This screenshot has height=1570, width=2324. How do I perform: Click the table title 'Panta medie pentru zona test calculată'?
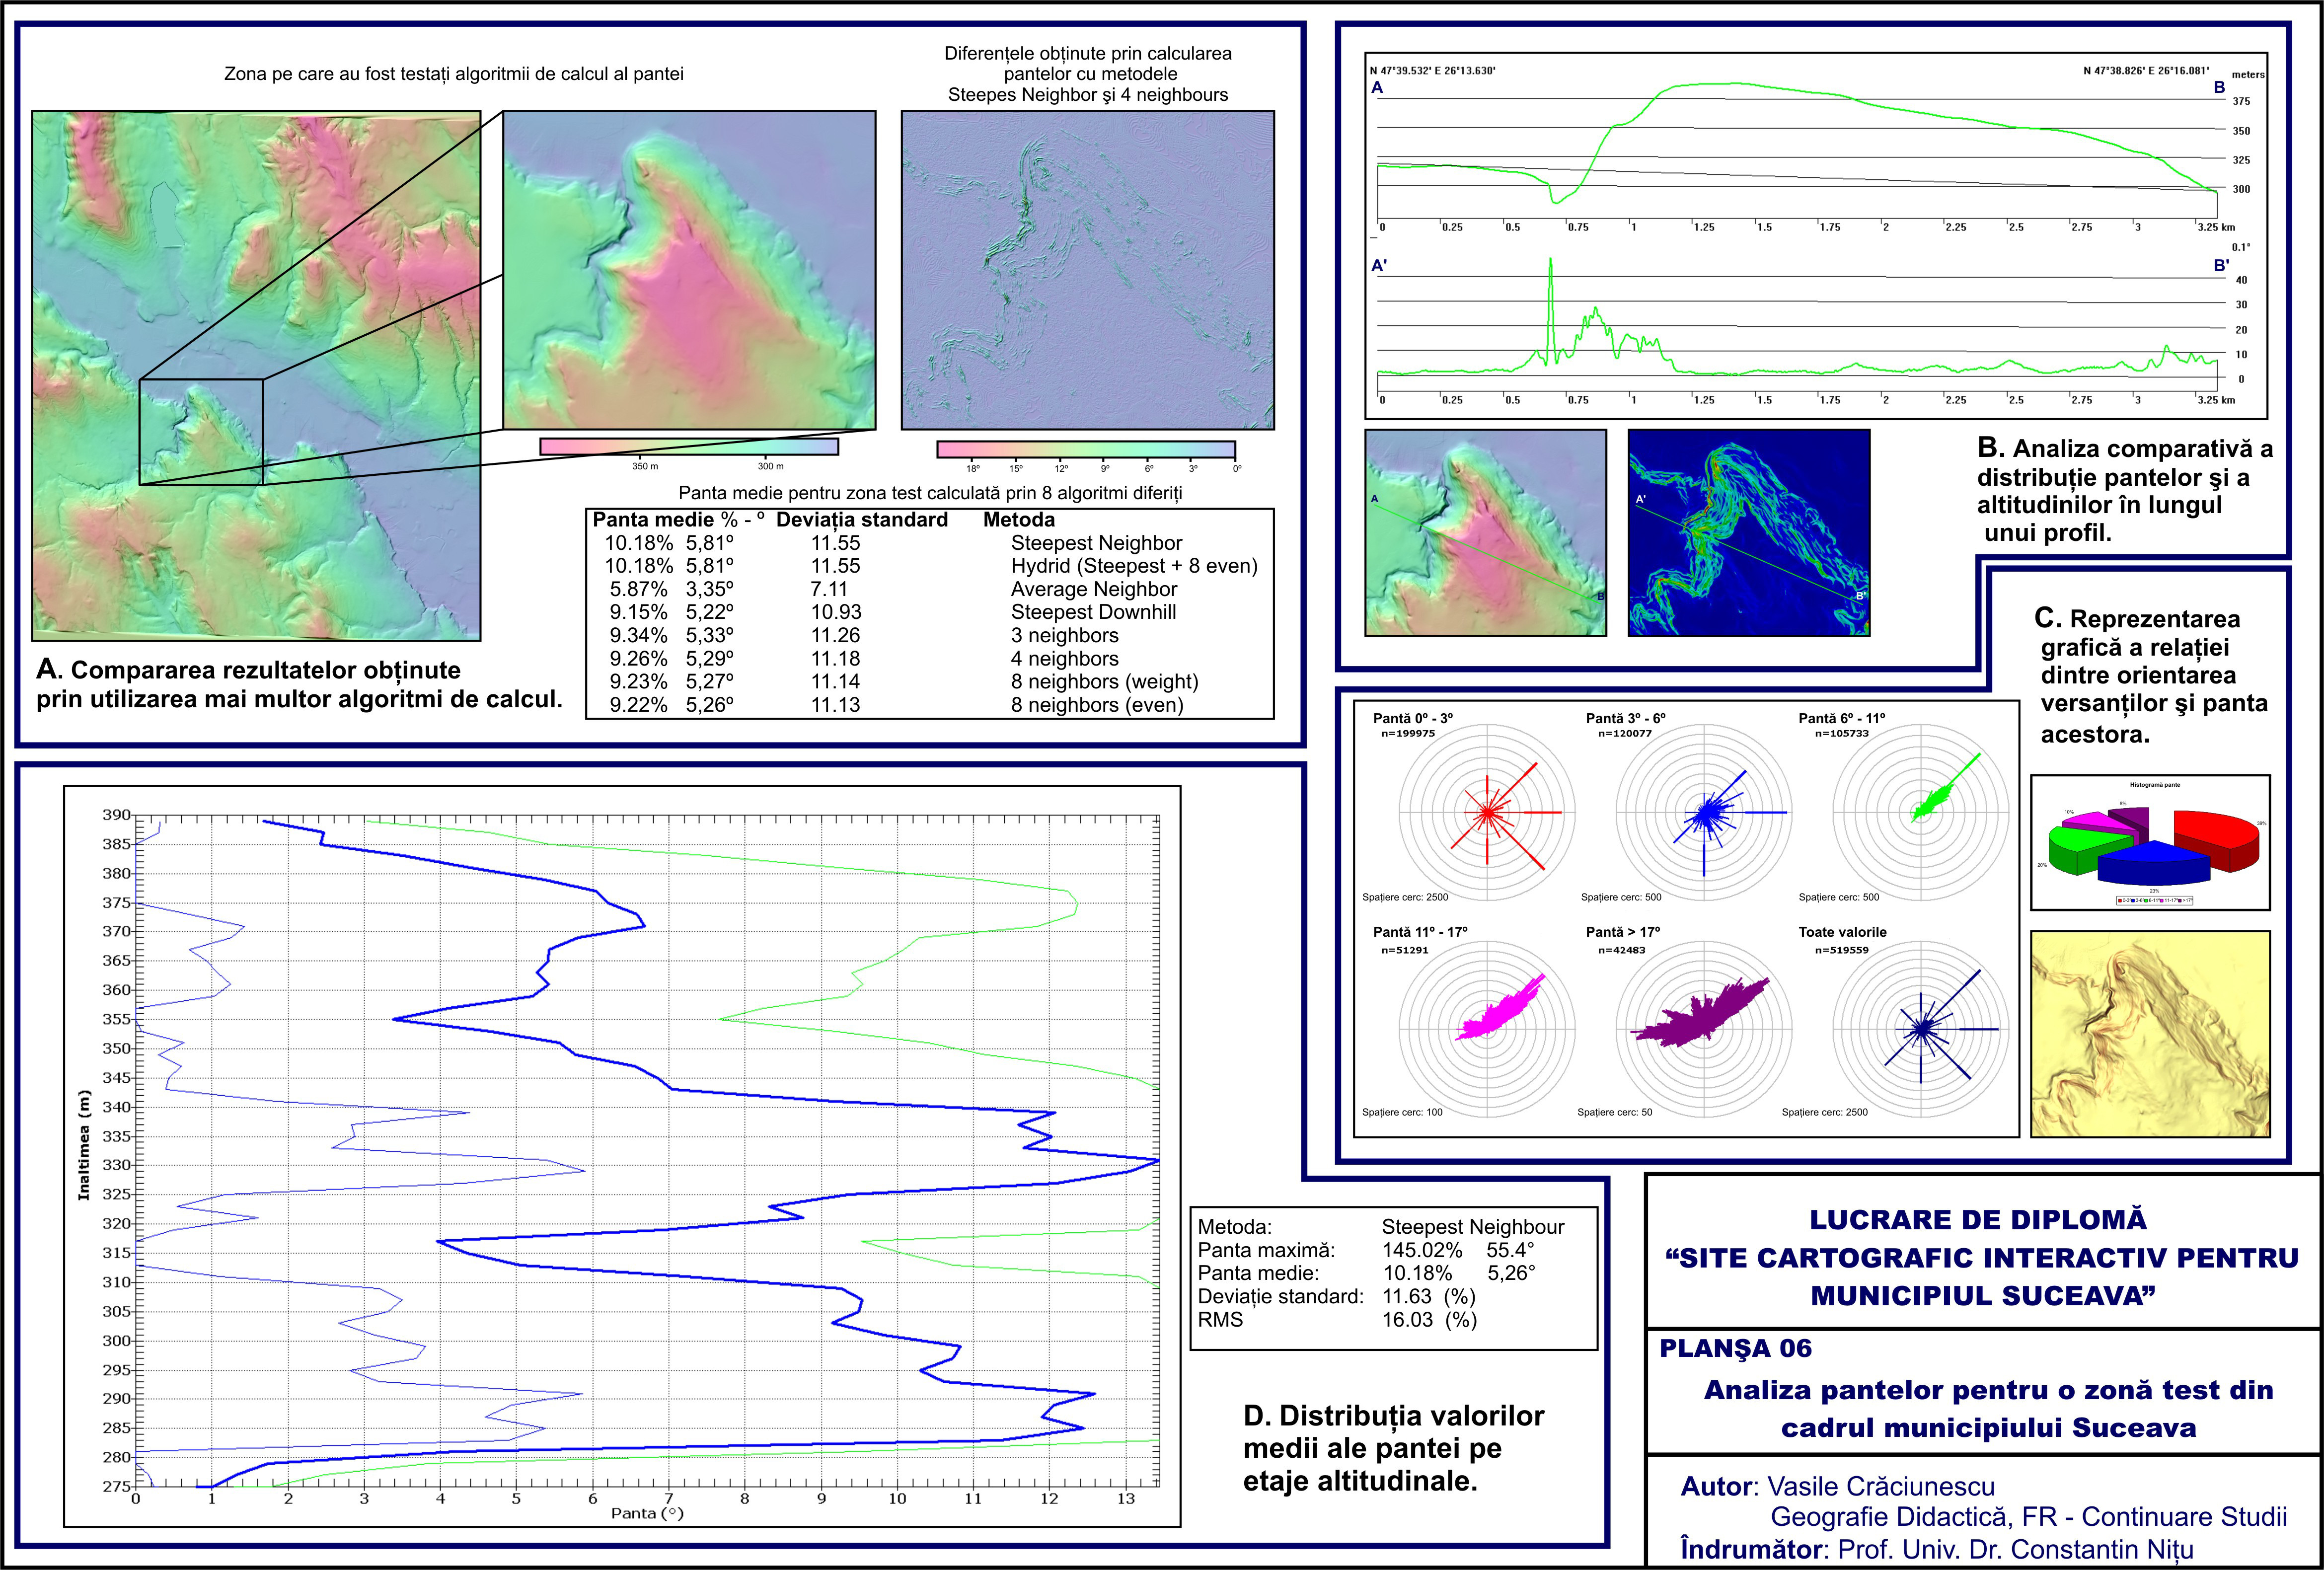tap(930, 493)
